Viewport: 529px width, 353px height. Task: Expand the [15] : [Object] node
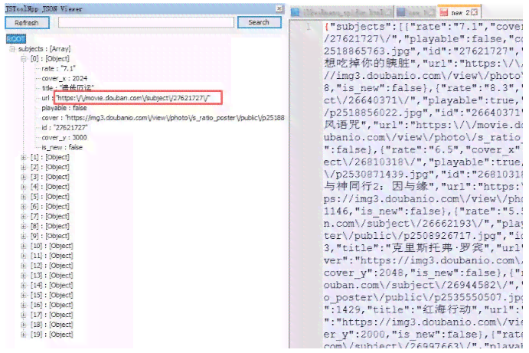24,296
